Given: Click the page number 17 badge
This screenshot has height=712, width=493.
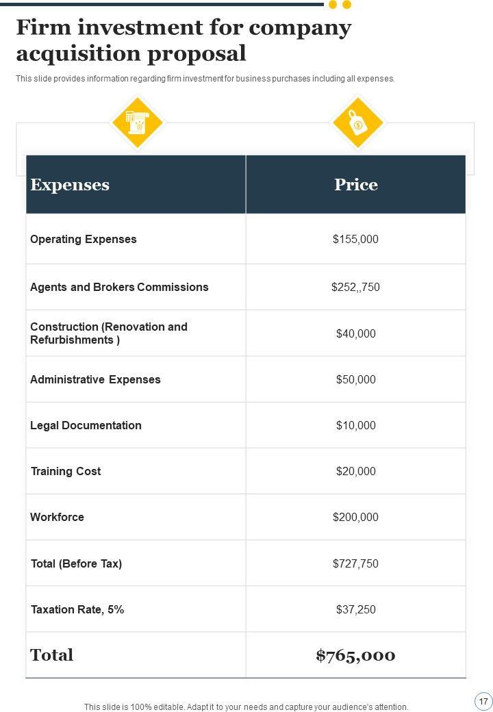Looking at the screenshot, I should tap(483, 701).
